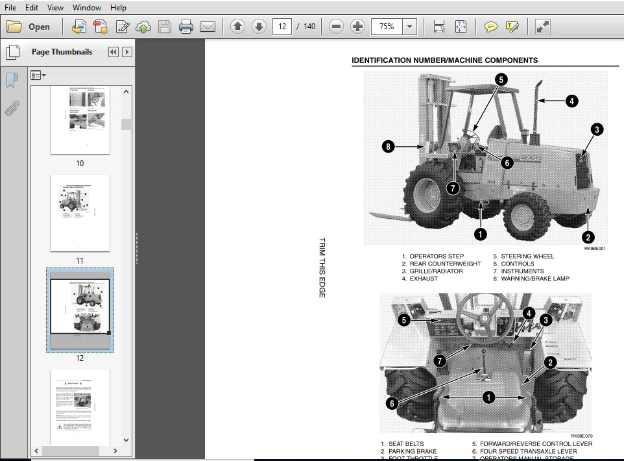Send file by email envelope icon
This screenshot has width=624, height=461.
(208, 27)
